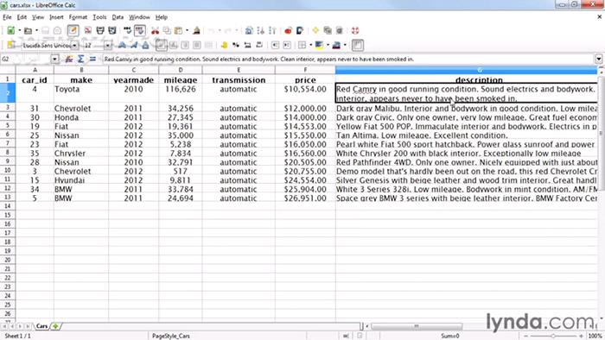Expand the font name dropdown
This screenshot has height=340, width=605.
click(x=74, y=46)
